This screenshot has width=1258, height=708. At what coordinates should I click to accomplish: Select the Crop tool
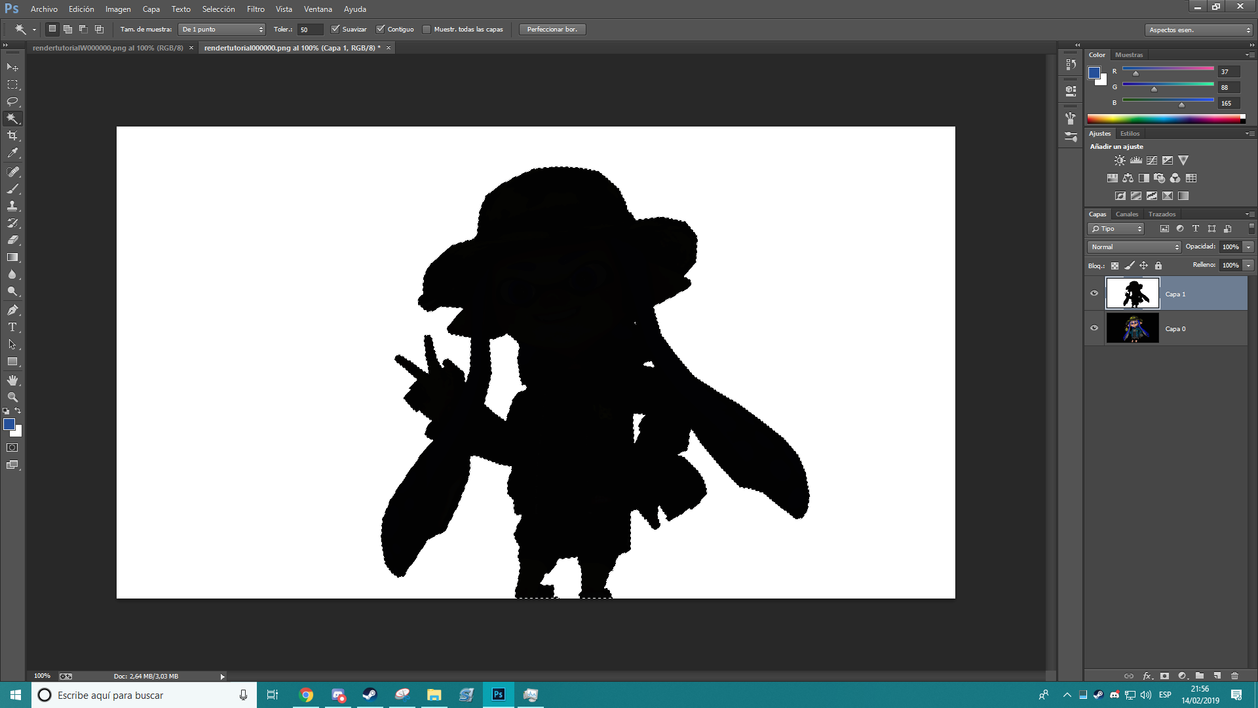12,136
